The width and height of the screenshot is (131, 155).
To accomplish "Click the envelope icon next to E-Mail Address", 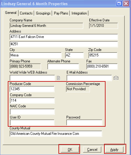I will [x=116, y=78].
